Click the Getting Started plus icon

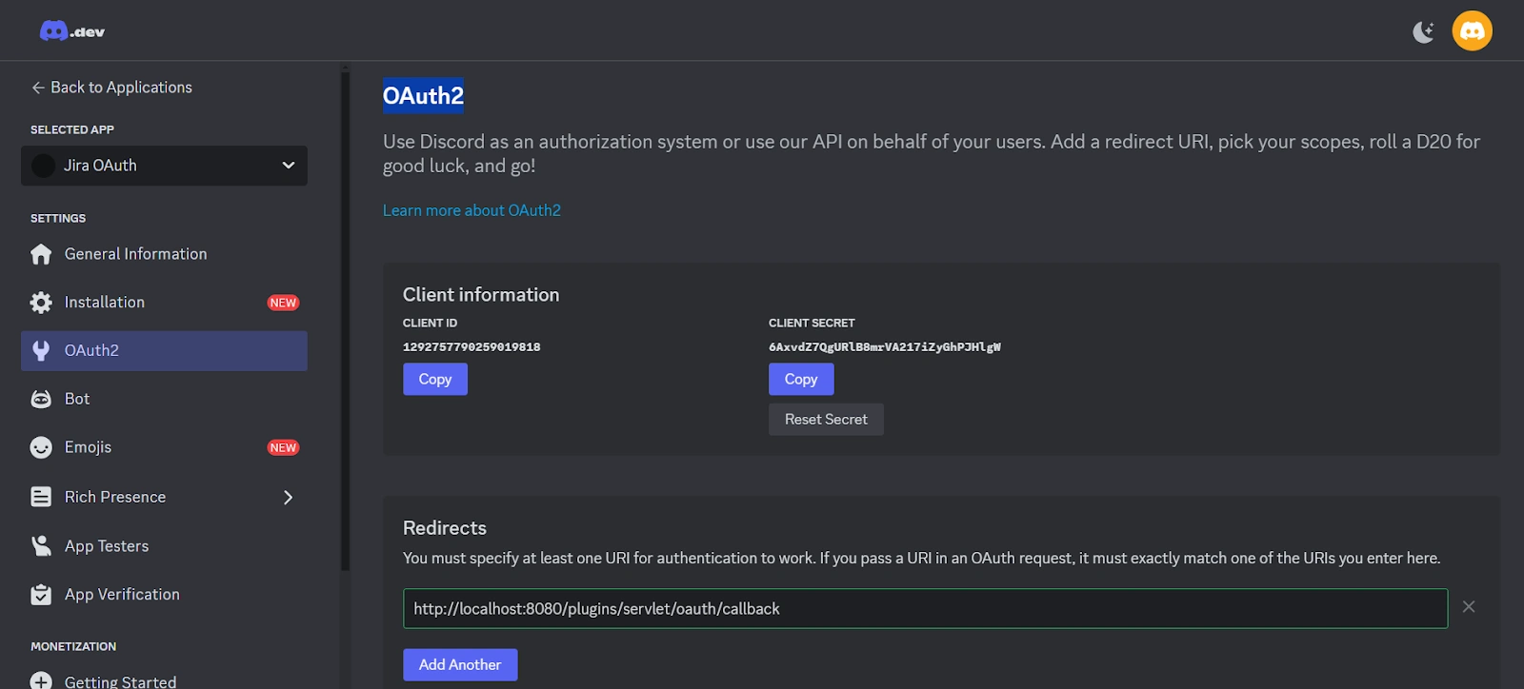(x=41, y=681)
